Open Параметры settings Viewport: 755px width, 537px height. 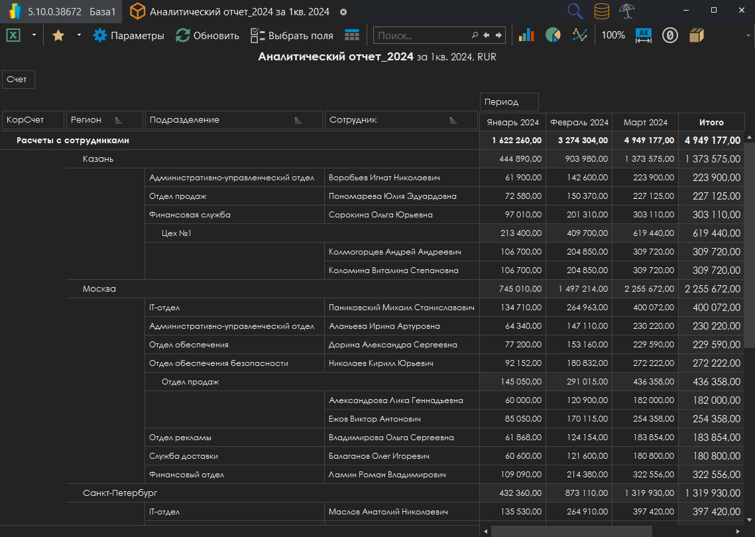pos(129,36)
